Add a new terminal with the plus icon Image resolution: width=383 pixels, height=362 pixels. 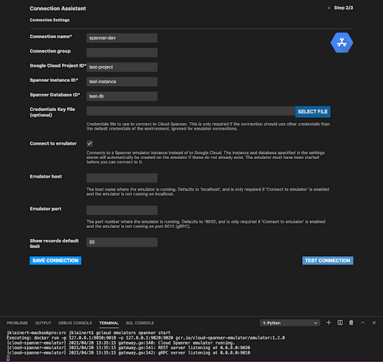pos(329,322)
